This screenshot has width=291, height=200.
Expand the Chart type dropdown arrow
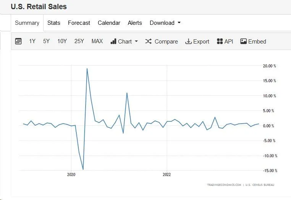pos(136,42)
